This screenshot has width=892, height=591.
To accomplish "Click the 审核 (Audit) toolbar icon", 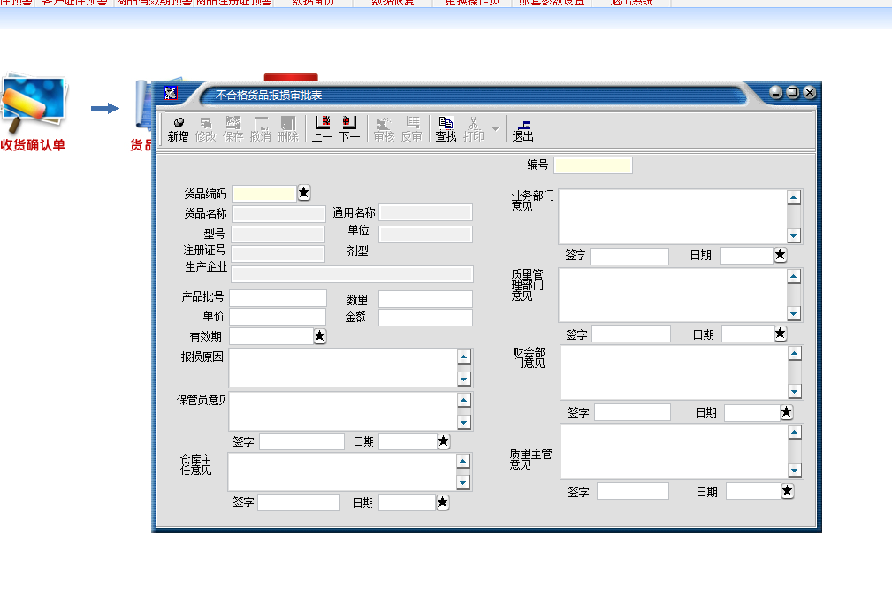I will [384, 129].
